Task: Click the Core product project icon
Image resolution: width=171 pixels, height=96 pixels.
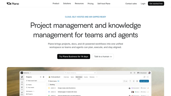Action: tap(50, 77)
